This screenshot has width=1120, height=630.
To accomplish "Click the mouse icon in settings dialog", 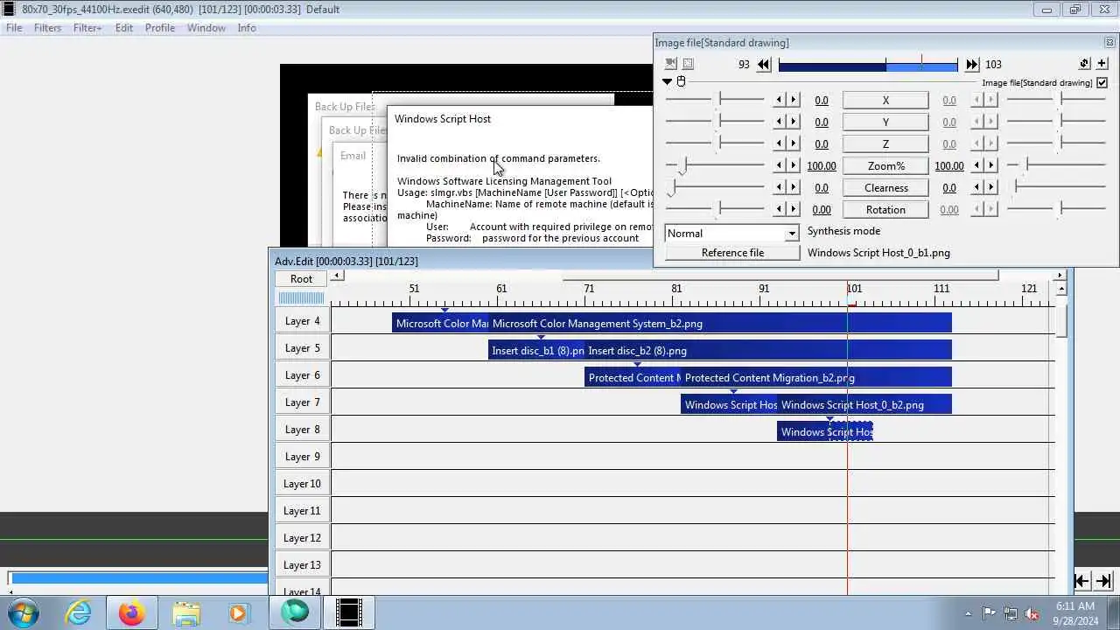I will (x=682, y=81).
